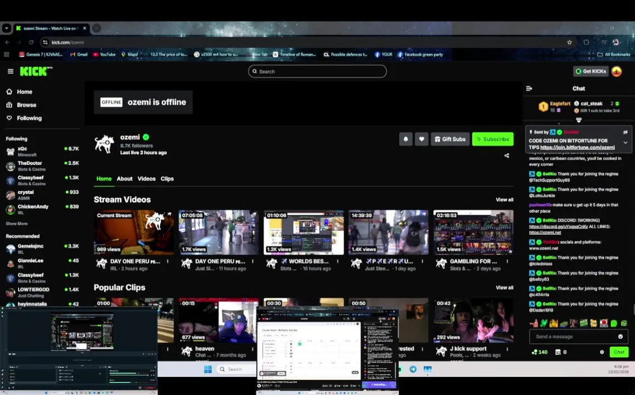Open ChickenAndy channel in sidebar
635x395 pixels.
coord(42,209)
